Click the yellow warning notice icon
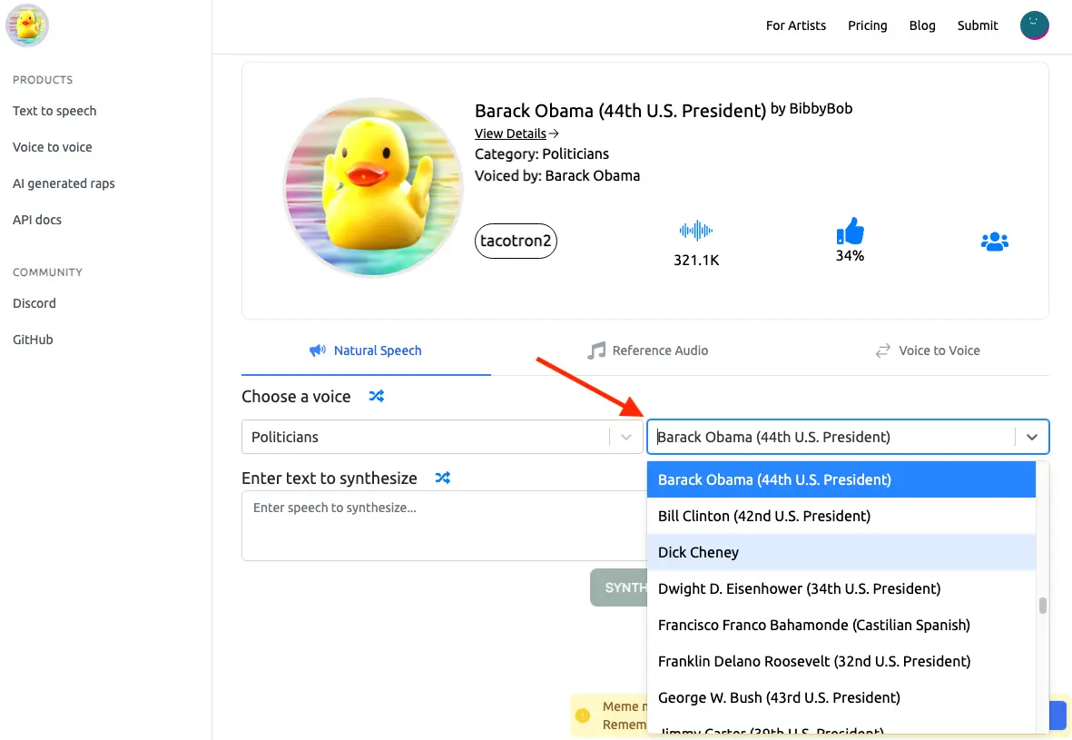1072x740 pixels. point(583,715)
